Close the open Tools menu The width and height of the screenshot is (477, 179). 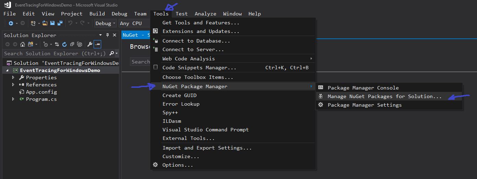(161, 14)
